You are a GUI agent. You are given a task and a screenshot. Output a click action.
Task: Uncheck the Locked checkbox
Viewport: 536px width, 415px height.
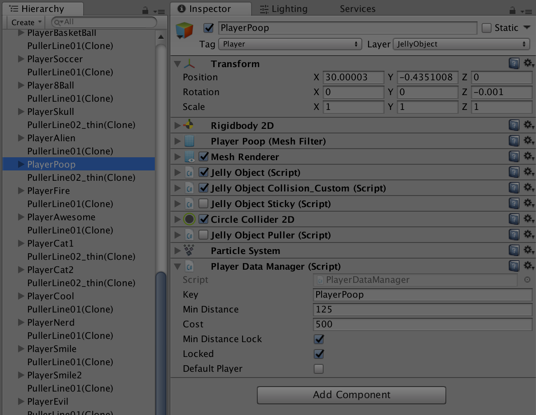[319, 354]
